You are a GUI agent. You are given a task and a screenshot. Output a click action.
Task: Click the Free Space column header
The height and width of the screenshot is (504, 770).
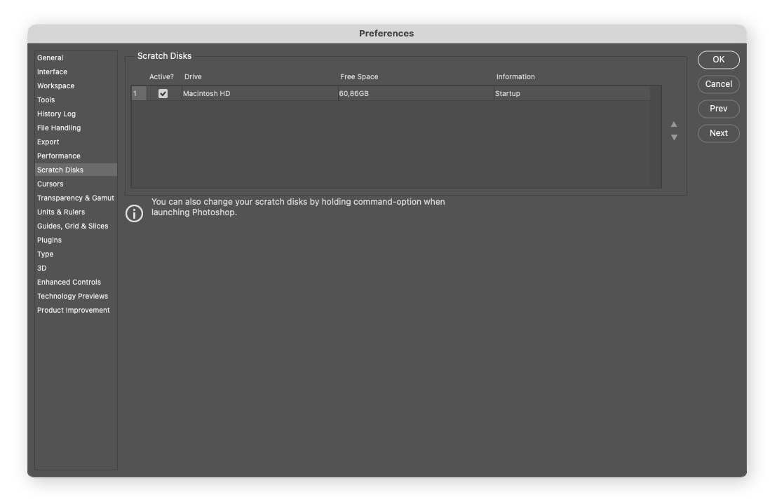coord(359,77)
